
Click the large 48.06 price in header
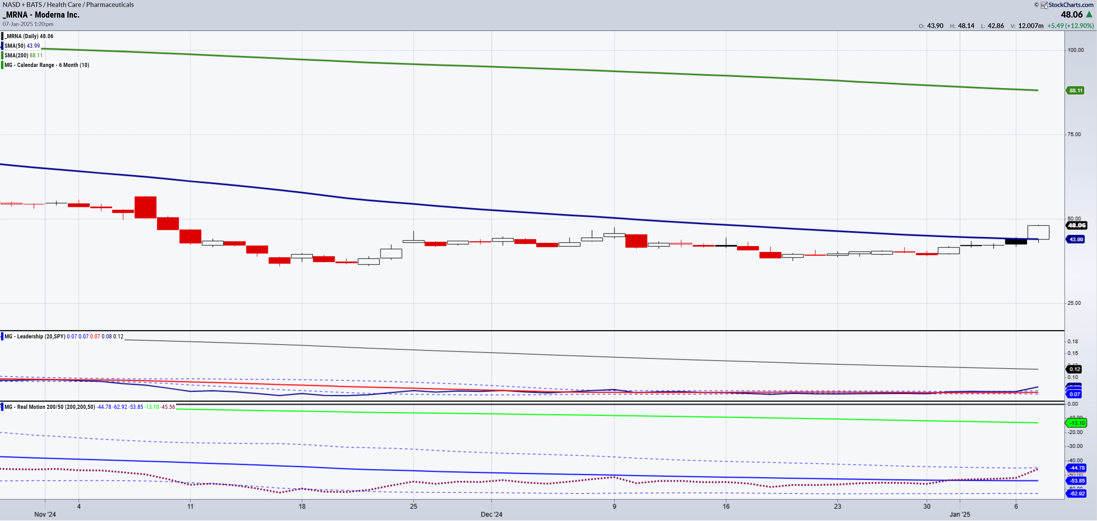click(1071, 14)
